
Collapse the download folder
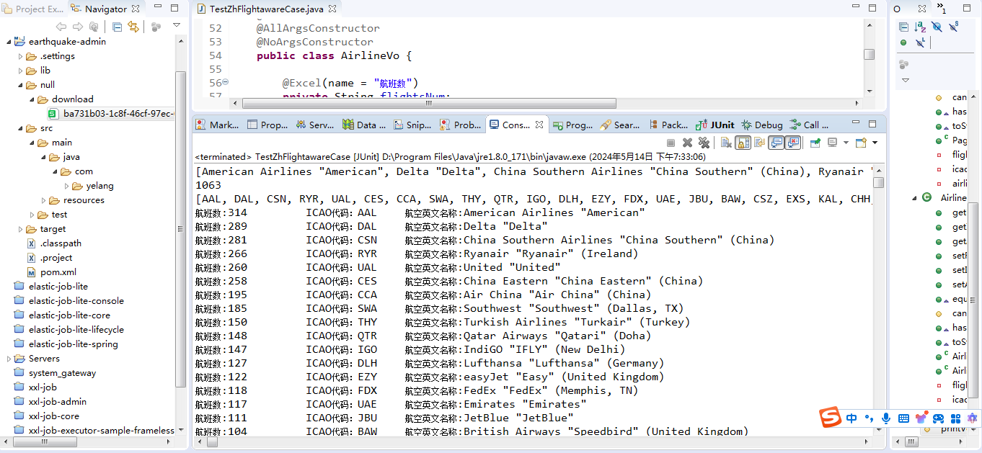pos(32,99)
